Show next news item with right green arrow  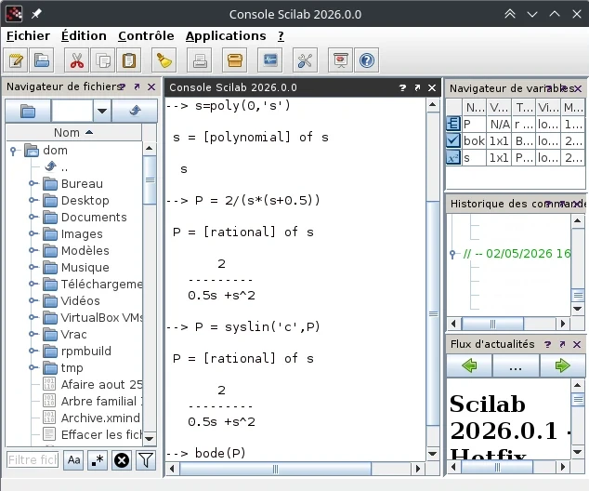click(x=562, y=365)
